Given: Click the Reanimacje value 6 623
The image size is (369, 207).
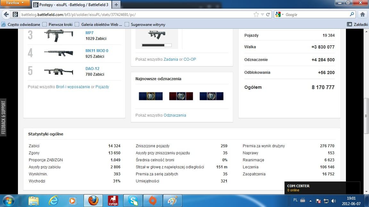Looking at the screenshot, I should 329,160.
